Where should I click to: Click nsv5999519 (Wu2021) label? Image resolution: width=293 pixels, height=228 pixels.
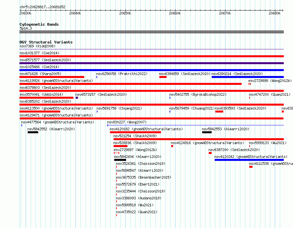click(135, 205)
